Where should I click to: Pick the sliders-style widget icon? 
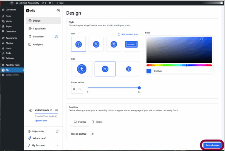point(114,44)
